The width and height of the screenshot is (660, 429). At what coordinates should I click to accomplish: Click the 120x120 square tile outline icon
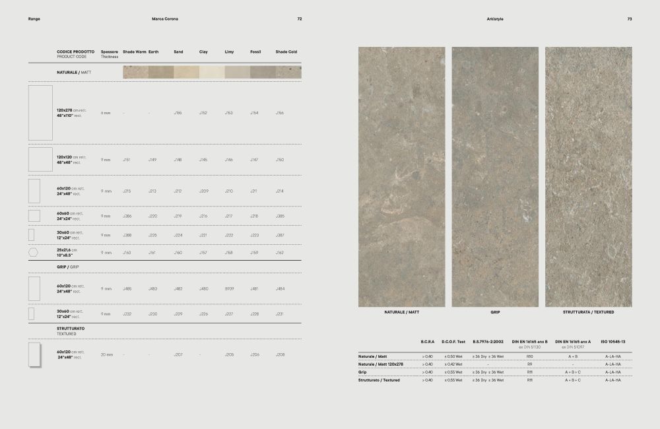[x=40, y=159]
